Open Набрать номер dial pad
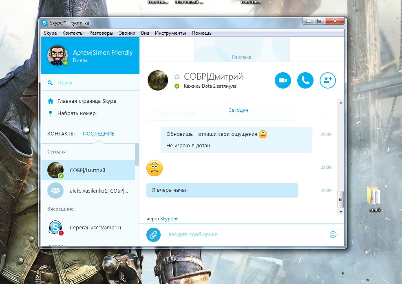Screen dimensions: 402x284 pyautogui.click(x=76, y=113)
